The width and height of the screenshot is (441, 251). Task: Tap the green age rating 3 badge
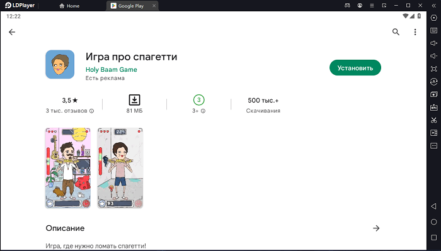coord(199,100)
